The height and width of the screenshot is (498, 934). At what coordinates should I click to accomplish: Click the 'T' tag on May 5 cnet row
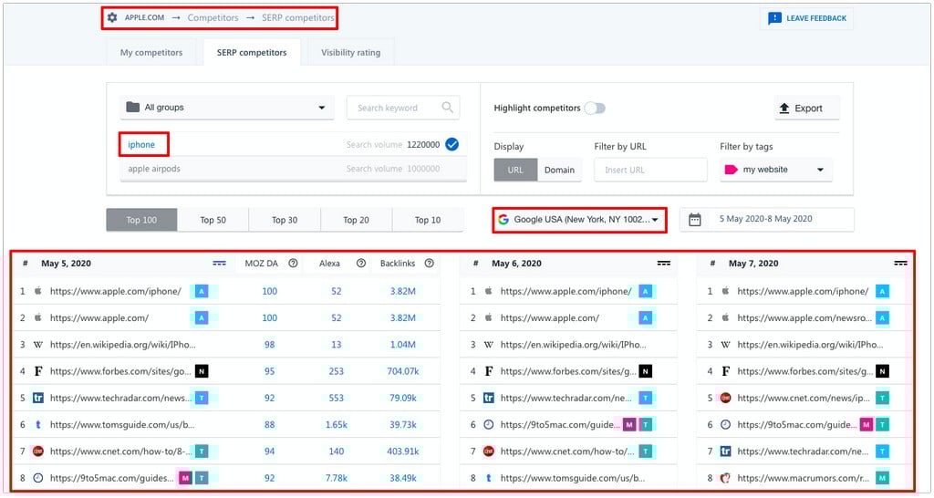click(202, 451)
